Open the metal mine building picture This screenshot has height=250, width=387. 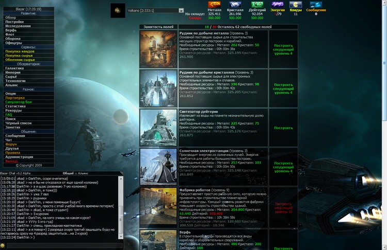(158, 49)
